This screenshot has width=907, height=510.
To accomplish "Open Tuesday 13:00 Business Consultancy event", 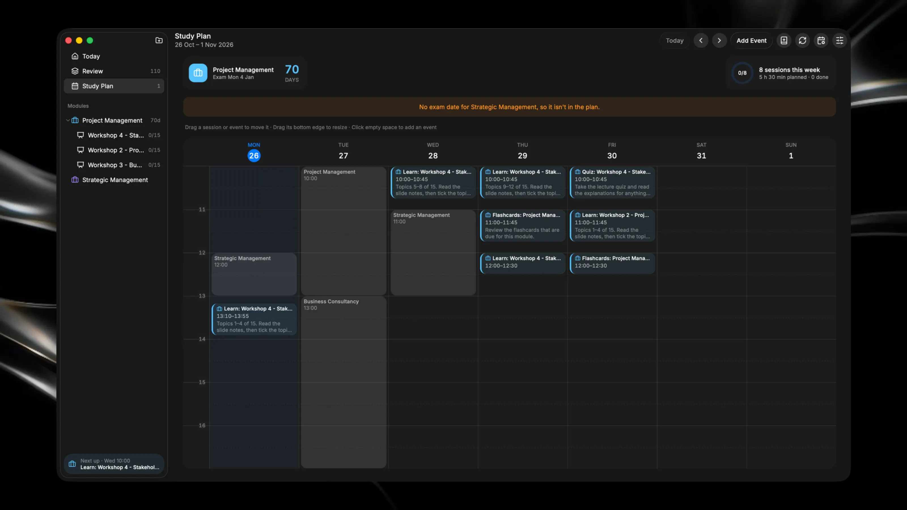I will (344, 382).
